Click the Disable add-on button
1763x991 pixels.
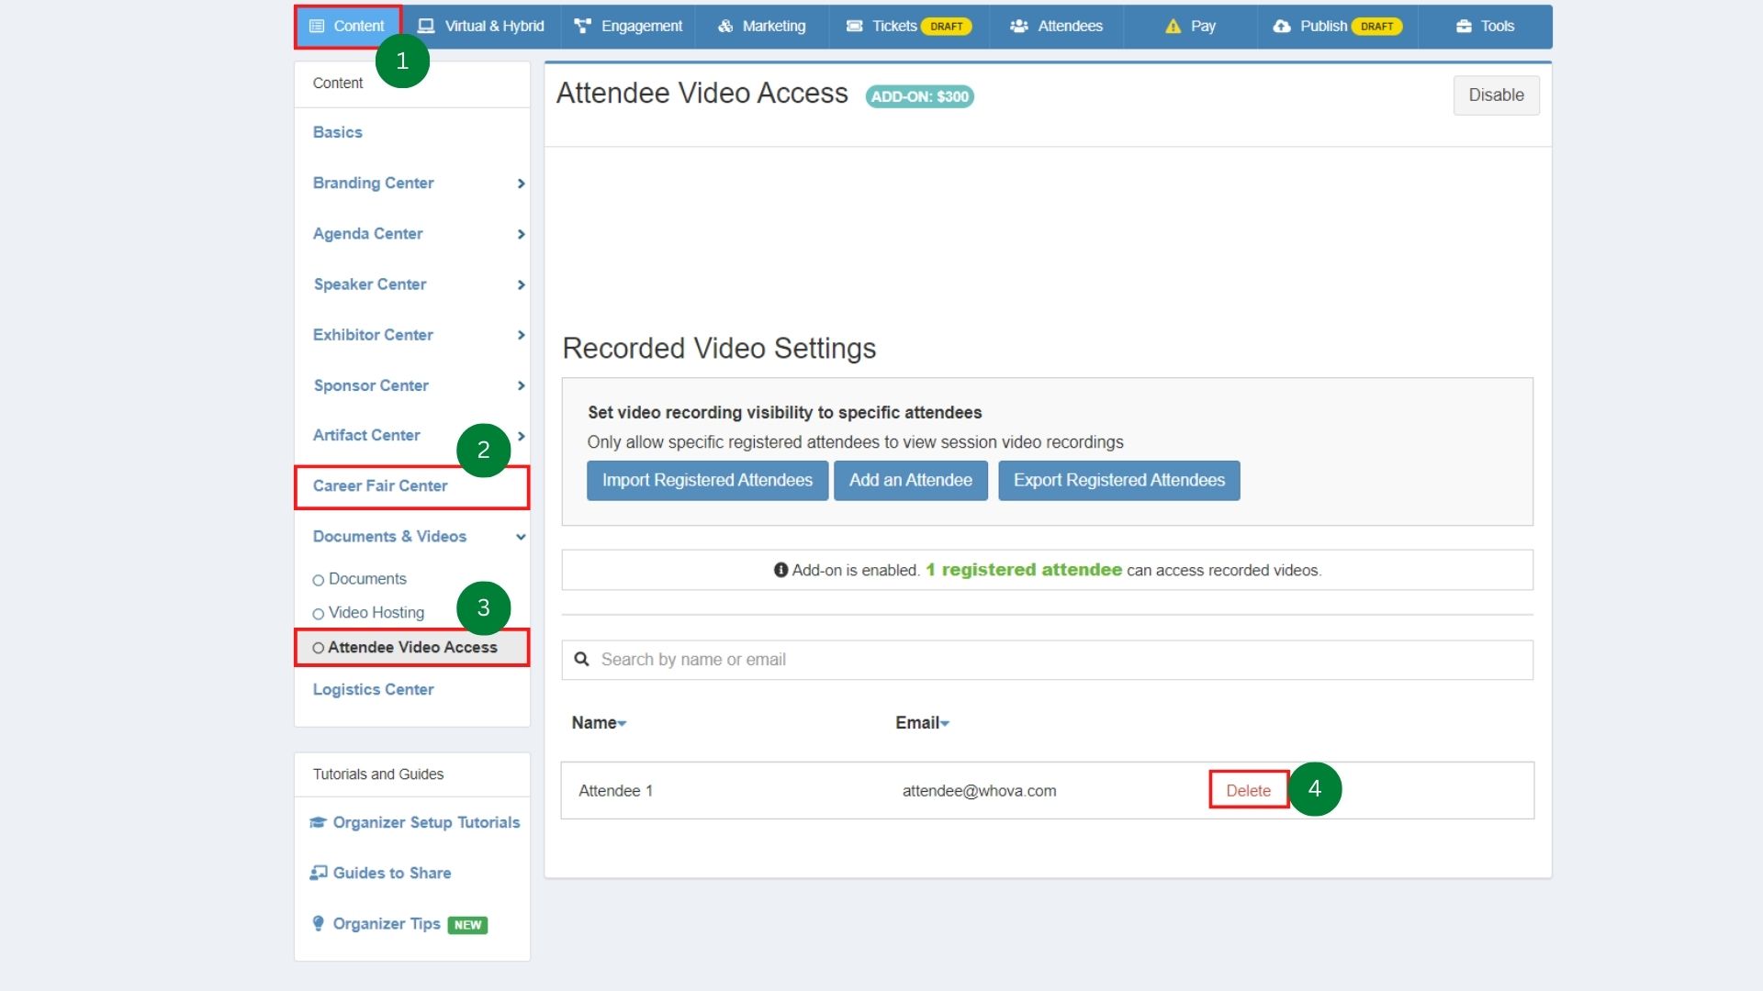pos(1495,95)
